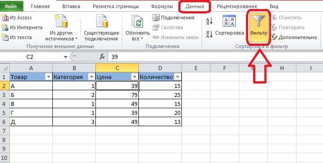Click the Цена header cell
The width and height of the screenshot is (323, 163).
[117, 77]
